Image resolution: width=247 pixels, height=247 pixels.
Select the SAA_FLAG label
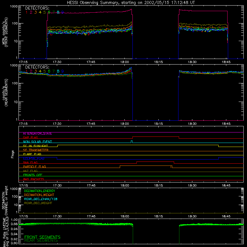[x=30, y=163]
